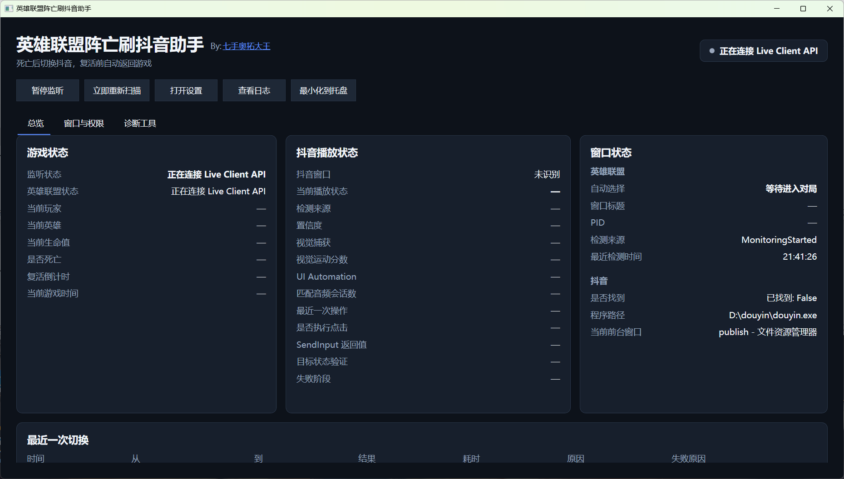Send app to tray via 最小化到托盘

(323, 90)
